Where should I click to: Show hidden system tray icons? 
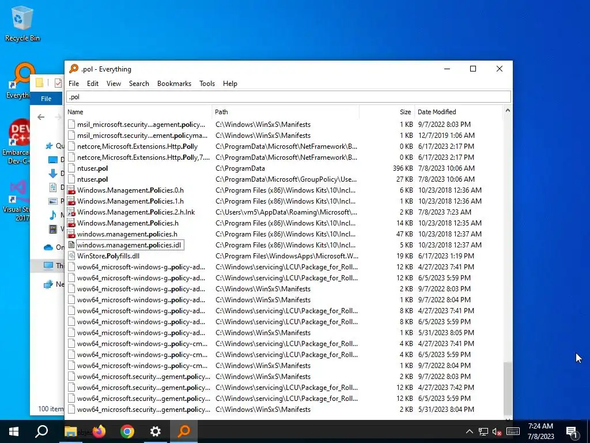tap(469, 431)
